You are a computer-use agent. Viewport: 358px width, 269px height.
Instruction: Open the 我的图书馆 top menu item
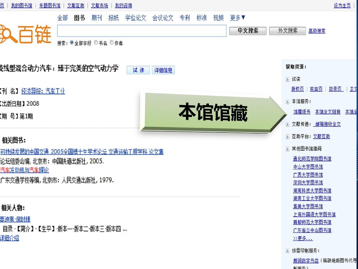tap(22, 6)
